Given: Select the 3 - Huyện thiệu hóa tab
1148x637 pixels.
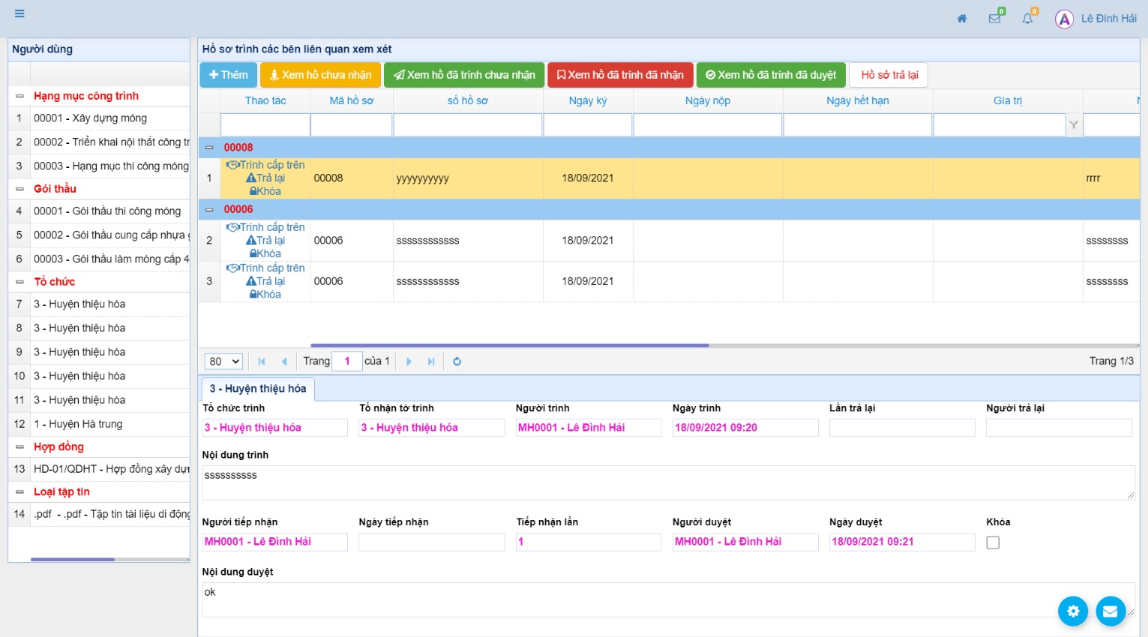Looking at the screenshot, I should (257, 389).
